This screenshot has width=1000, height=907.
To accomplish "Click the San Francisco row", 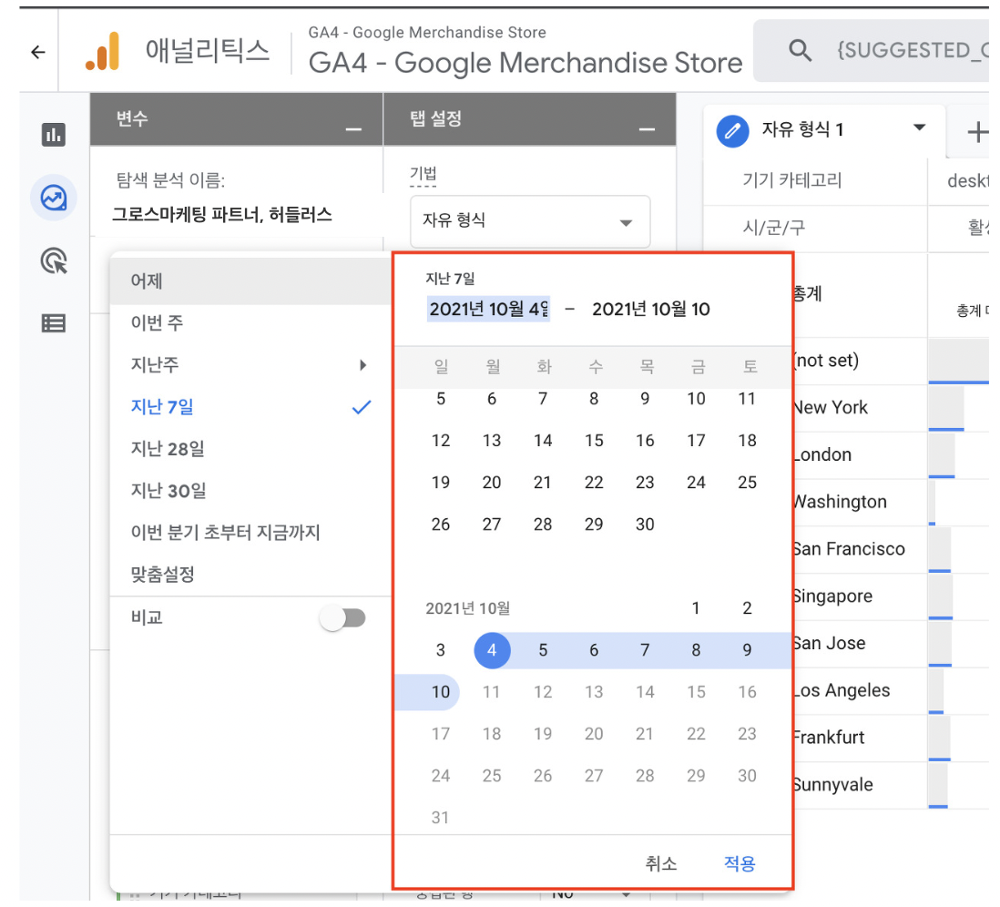I will click(891, 550).
